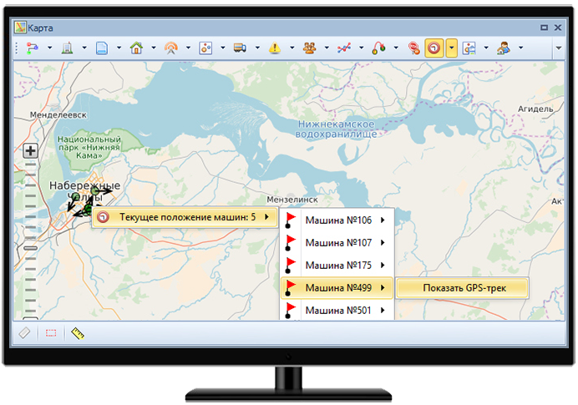Click the red stamp markers icon

pyautogui.click(x=414, y=48)
